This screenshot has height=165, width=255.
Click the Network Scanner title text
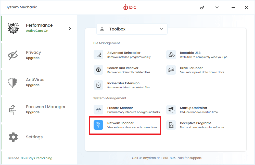click(120, 123)
